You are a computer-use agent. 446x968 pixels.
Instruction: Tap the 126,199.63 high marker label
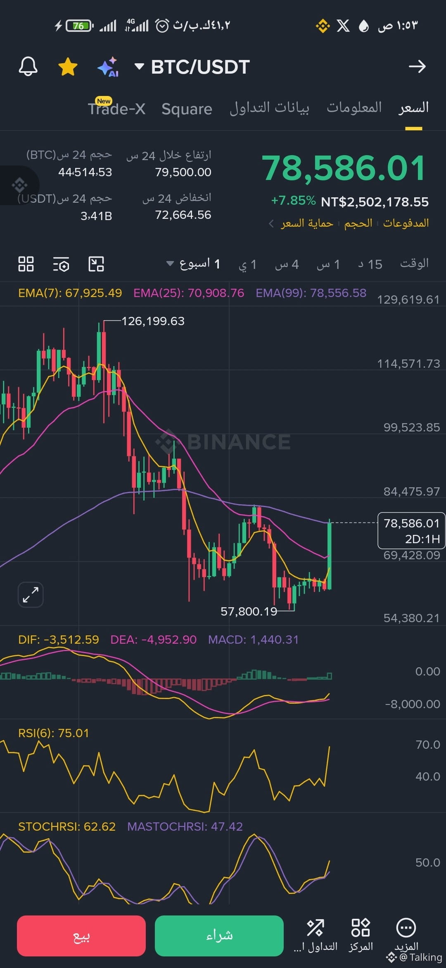(153, 321)
